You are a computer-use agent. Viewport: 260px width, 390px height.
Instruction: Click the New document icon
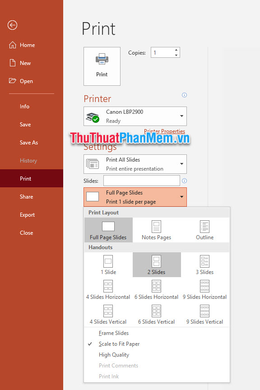tap(13, 63)
